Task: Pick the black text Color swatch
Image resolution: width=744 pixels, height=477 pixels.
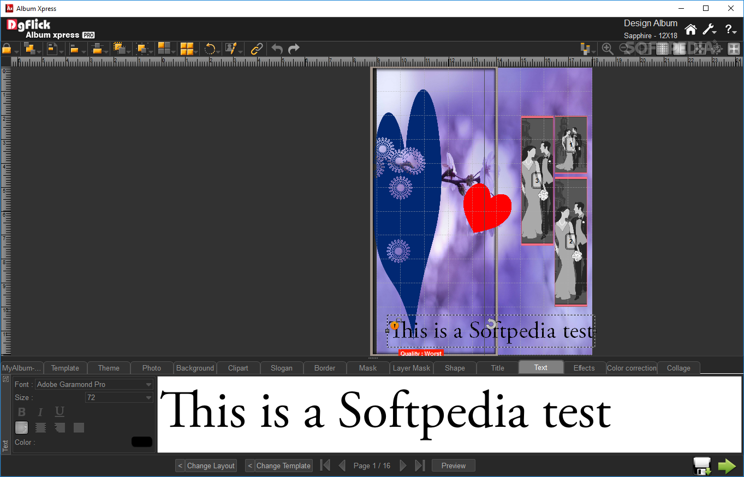Action: (142, 442)
